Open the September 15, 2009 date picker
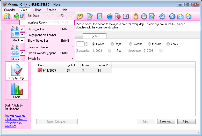The width and height of the screenshot is (202, 136). [x=161, y=51]
